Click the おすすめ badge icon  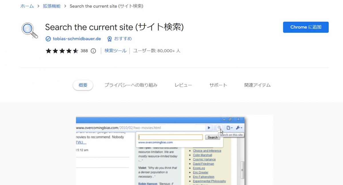tap(109, 39)
